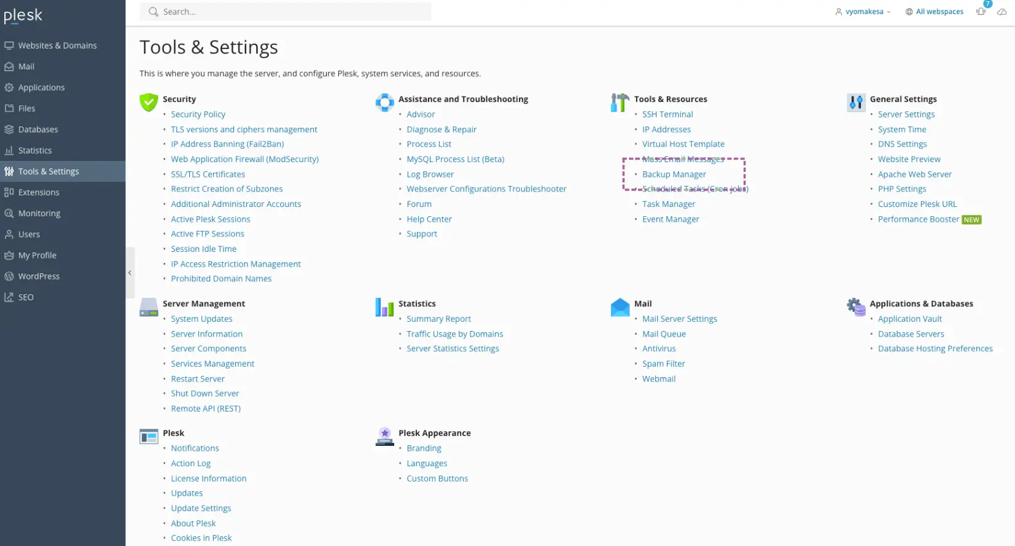1015x546 pixels.
Task: Open License Information
Action: [209, 478]
